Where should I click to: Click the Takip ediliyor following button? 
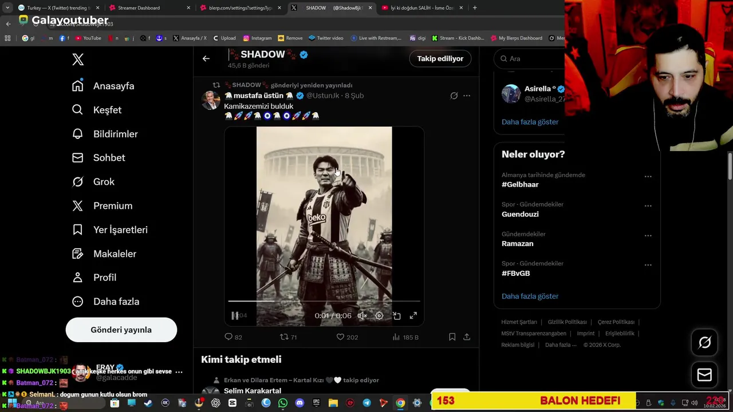click(x=440, y=58)
